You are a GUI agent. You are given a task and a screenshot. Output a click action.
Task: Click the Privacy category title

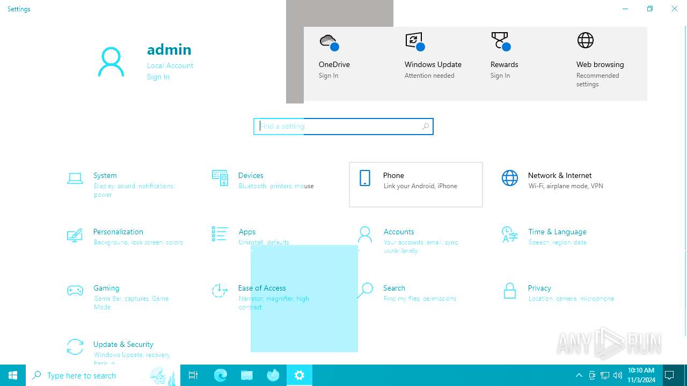pyautogui.click(x=539, y=288)
